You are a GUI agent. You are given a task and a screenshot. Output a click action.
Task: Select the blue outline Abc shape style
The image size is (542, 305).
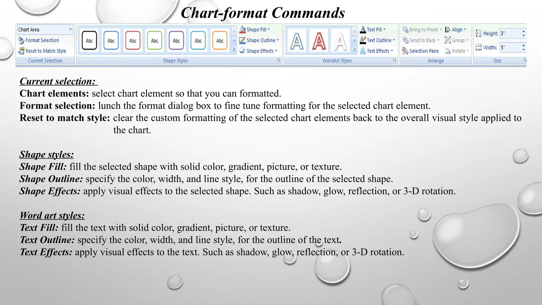click(111, 41)
